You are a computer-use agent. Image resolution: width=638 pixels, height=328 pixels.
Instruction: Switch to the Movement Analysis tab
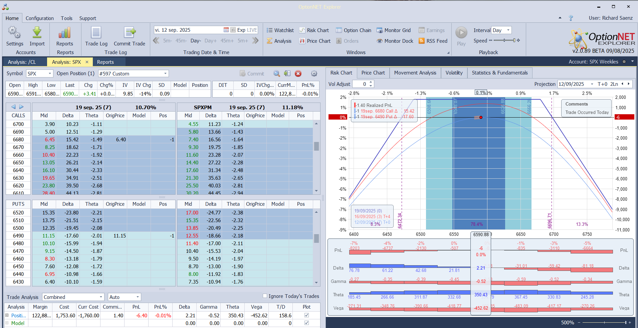point(415,73)
